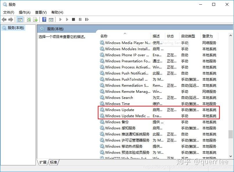Pause the service with the pause icon
This screenshot has width=234, height=172.
pos(80,19)
